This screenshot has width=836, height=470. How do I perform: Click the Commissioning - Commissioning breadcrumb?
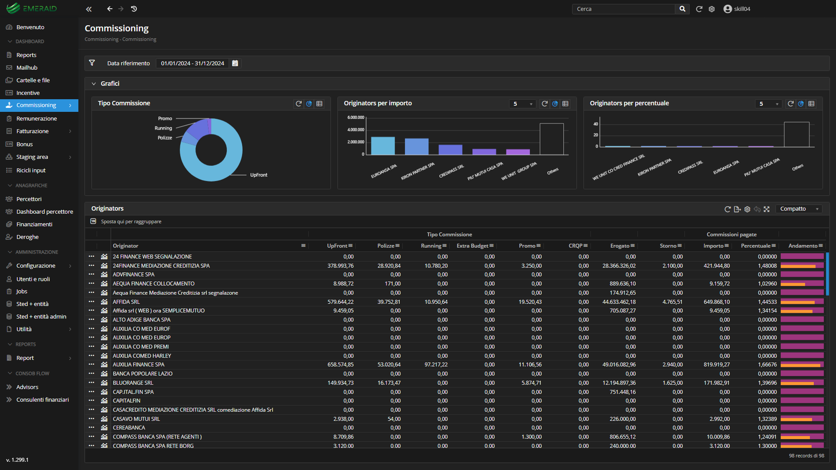(120, 39)
